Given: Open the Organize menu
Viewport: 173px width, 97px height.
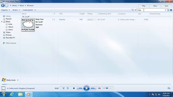Looking at the screenshot, I should tap(5, 10).
